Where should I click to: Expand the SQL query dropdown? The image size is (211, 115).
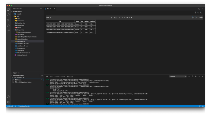[49, 18]
